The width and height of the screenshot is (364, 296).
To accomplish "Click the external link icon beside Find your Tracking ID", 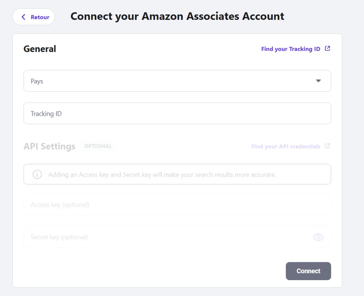I will 327,49.
